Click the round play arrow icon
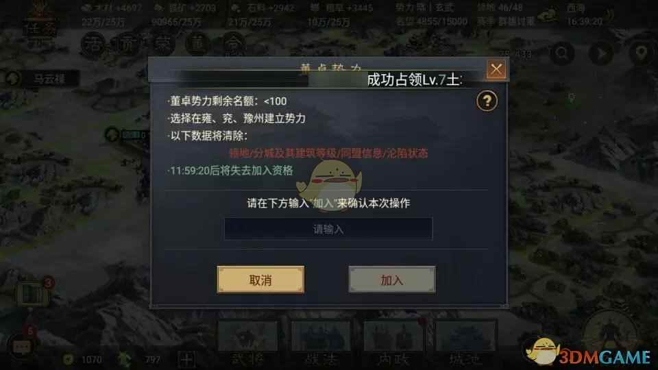The width and height of the screenshot is (658, 370). tap(601, 53)
